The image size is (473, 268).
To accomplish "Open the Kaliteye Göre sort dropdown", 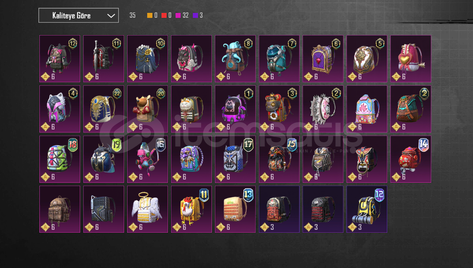I will pos(79,15).
